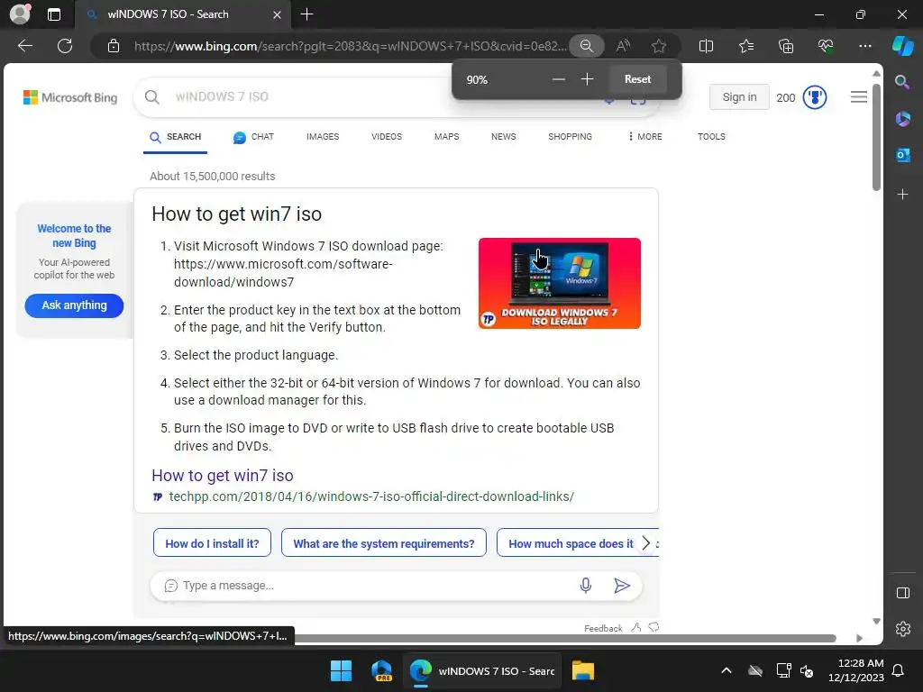Open split screen view
Image resolution: width=923 pixels, height=692 pixels.
pyautogui.click(x=706, y=46)
